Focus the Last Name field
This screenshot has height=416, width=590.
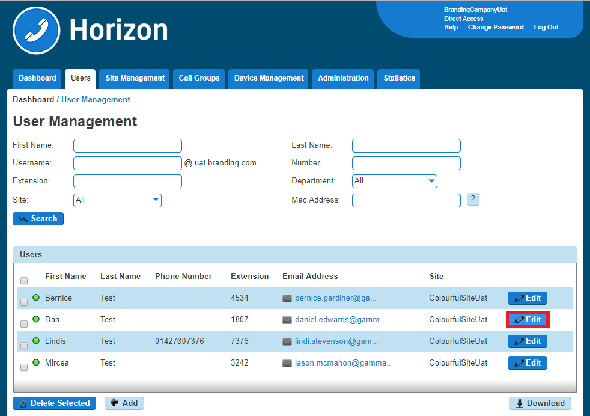406,145
